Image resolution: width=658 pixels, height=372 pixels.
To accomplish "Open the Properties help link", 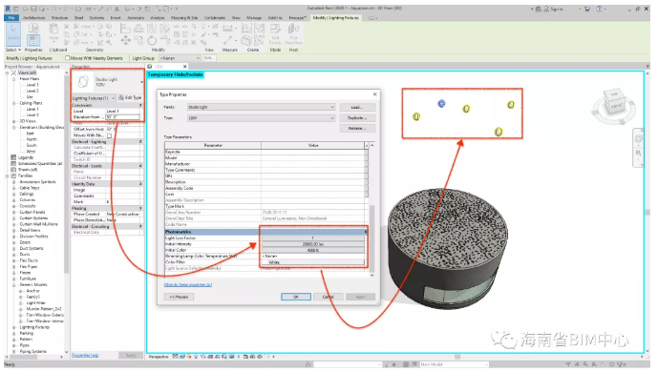I will pyautogui.click(x=85, y=355).
